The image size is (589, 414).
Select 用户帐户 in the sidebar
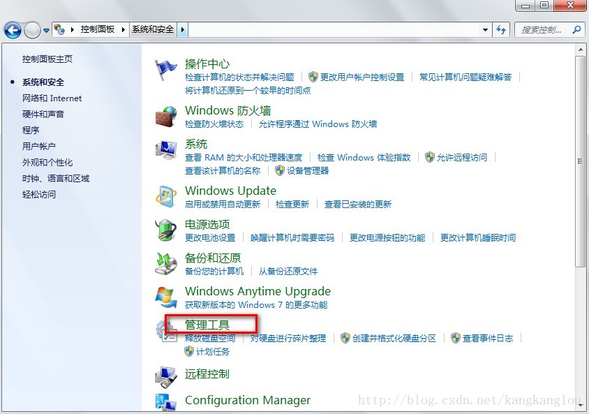[x=38, y=146]
